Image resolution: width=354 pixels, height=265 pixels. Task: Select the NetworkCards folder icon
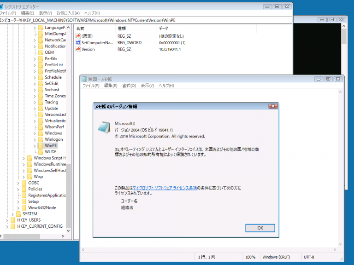[x=41, y=40]
